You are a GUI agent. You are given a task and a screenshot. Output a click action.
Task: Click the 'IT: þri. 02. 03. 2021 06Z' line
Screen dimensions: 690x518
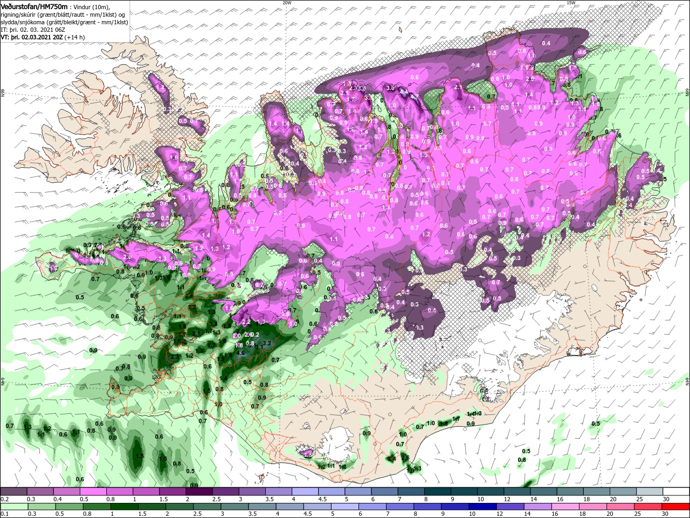[34, 30]
